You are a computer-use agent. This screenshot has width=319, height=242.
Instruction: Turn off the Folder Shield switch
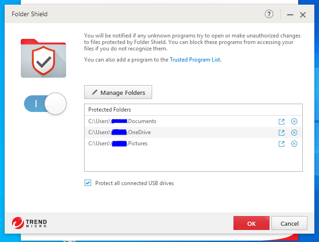pos(45,104)
